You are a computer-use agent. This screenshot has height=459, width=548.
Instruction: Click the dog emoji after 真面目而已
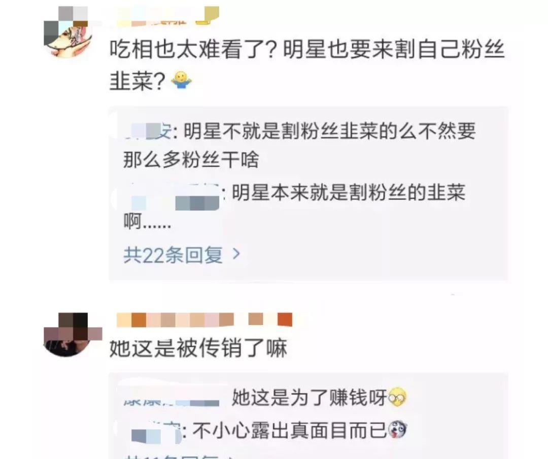[397, 430]
